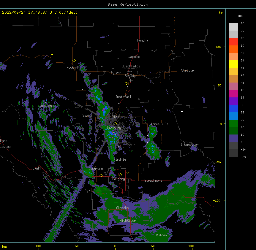Click the yellow V marker east of Calgary

click(x=127, y=173)
